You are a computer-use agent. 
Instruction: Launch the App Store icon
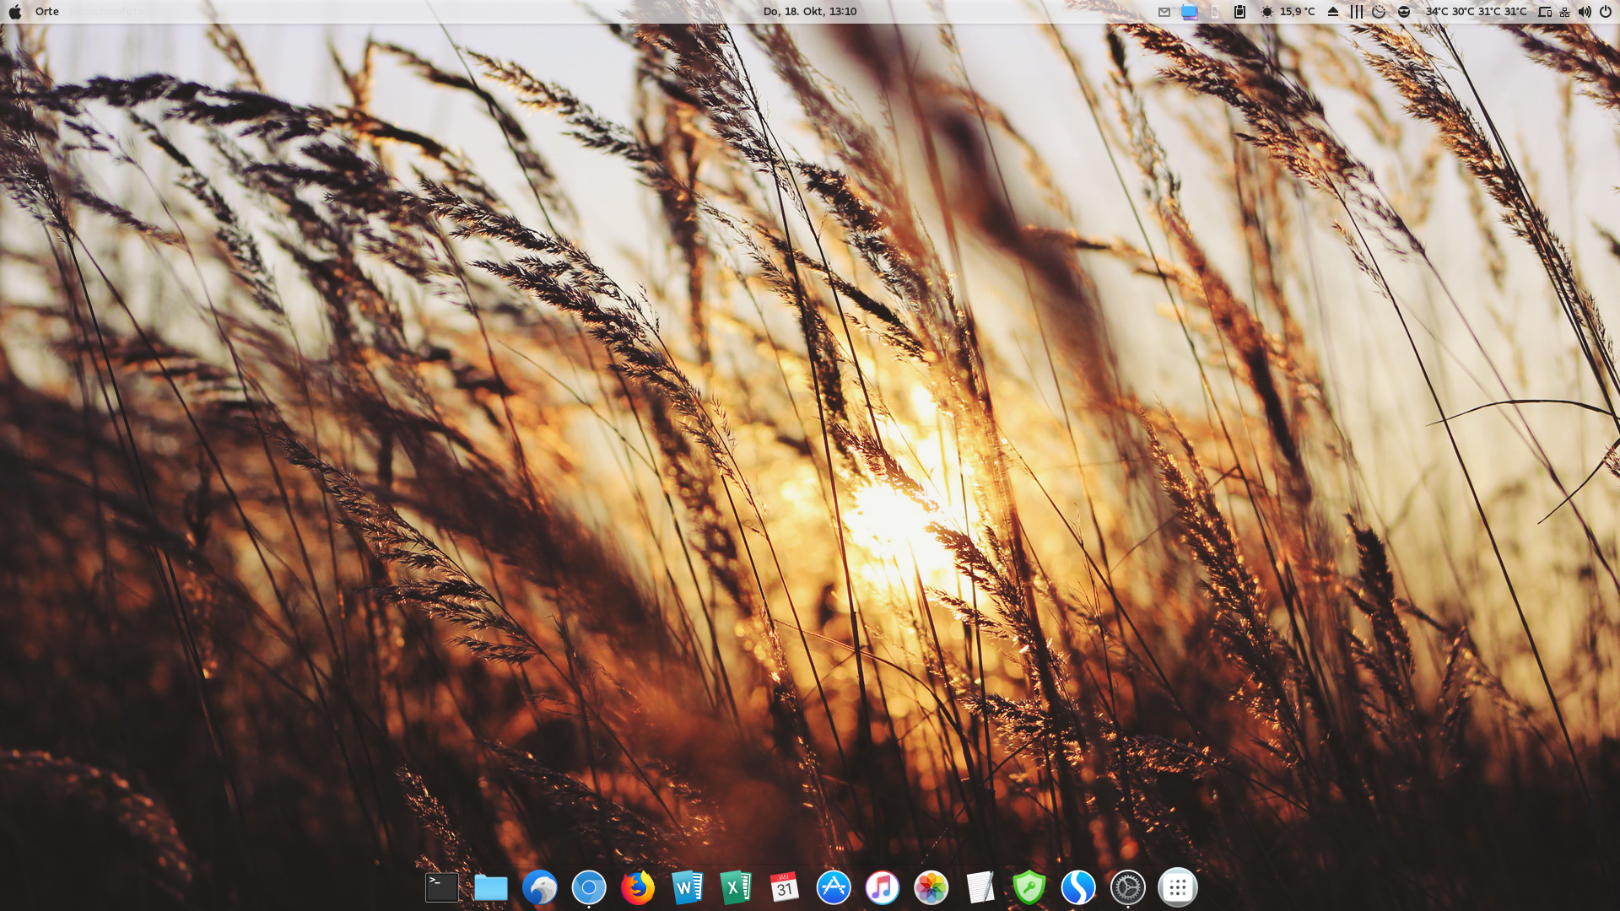coord(834,887)
